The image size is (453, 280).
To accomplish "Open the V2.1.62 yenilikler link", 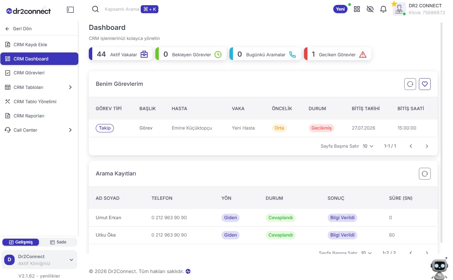I will tap(39, 276).
